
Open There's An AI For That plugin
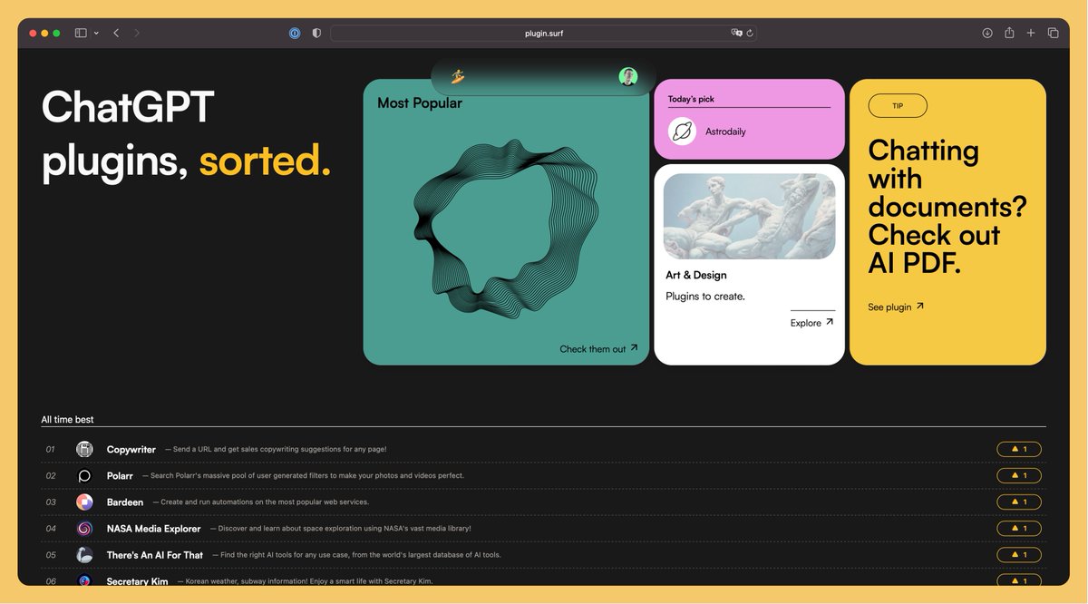click(155, 554)
